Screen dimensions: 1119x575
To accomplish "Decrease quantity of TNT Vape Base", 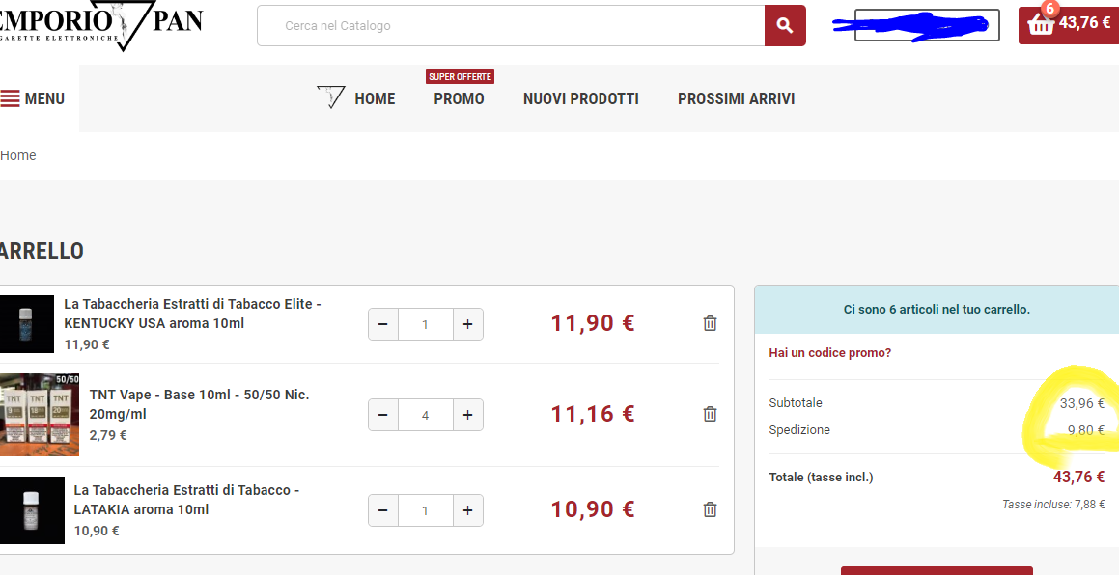I will coord(383,415).
